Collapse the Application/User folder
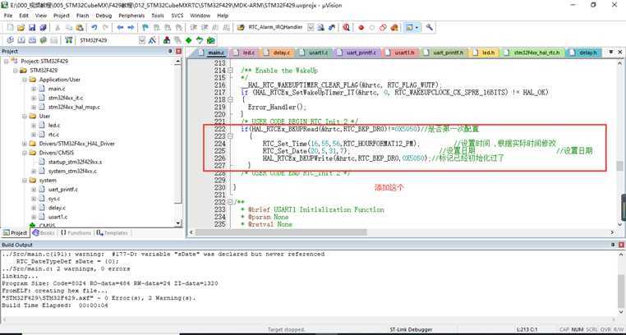Image resolution: width=626 pixels, height=335 pixels. pos(25,80)
